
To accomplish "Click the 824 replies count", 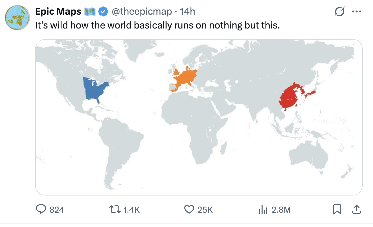I will (57, 210).
